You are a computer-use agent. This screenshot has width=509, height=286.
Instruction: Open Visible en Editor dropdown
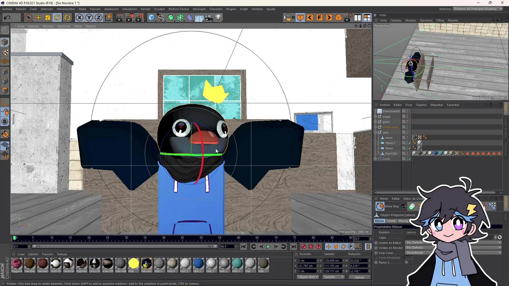click(453, 243)
